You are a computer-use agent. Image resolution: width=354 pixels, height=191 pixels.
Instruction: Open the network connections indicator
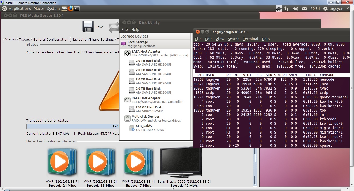tap(286, 9)
